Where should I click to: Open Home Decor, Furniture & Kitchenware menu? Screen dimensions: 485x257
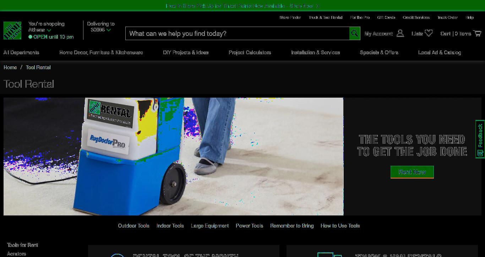click(101, 53)
